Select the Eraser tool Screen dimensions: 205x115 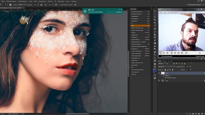pos(155,40)
